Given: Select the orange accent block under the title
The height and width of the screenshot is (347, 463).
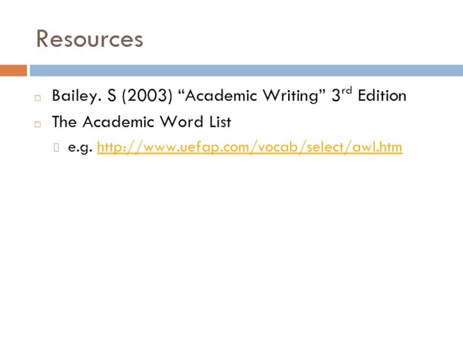Looking at the screenshot, I should click(13, 71).
